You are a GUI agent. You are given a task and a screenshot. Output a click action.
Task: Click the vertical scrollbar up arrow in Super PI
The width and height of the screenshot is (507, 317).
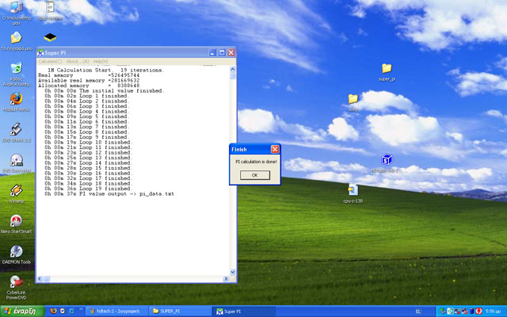pos(233,69)
